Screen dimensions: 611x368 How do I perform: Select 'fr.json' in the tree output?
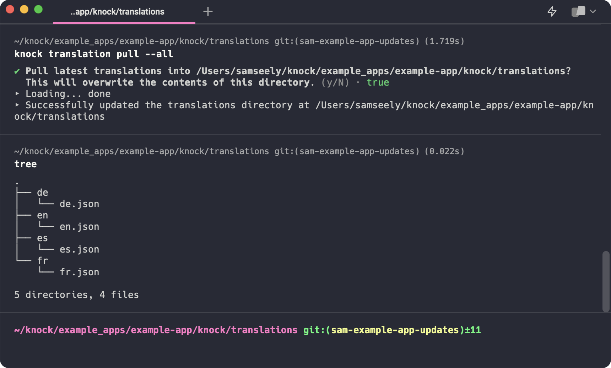click(79, 272)
